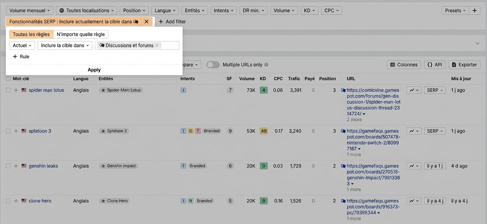Add splatoon 3 keyword with plus icon
487x224 pixels.
tap(16, 131)
